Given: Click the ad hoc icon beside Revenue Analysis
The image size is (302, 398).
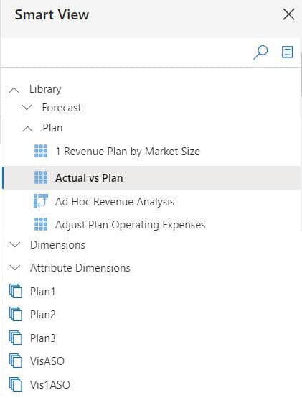Looking at the screenshot, I should (x=41, y=201).
